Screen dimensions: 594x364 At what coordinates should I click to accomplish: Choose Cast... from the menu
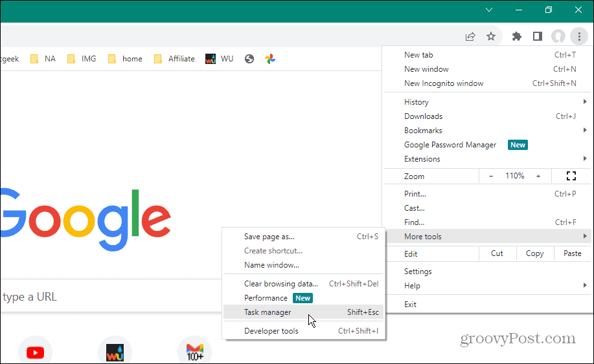487,208
